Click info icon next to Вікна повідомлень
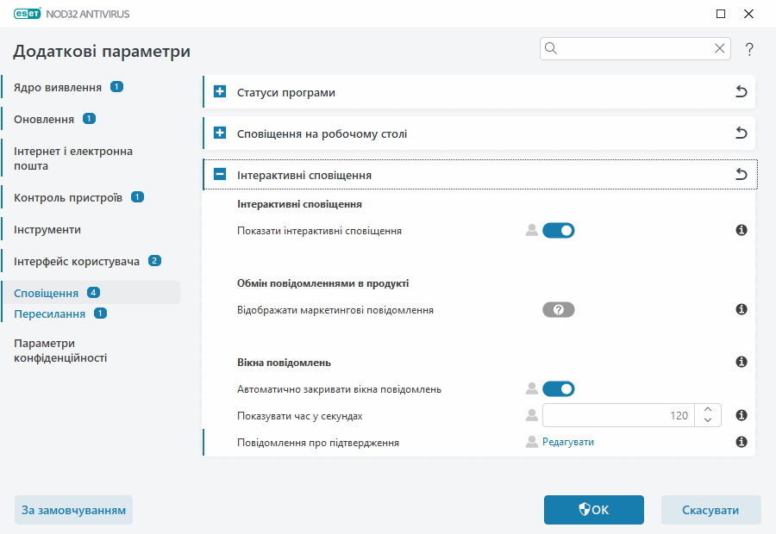This screenshot has width=776, height=534. pyautogui.click(x=741, y=363)
